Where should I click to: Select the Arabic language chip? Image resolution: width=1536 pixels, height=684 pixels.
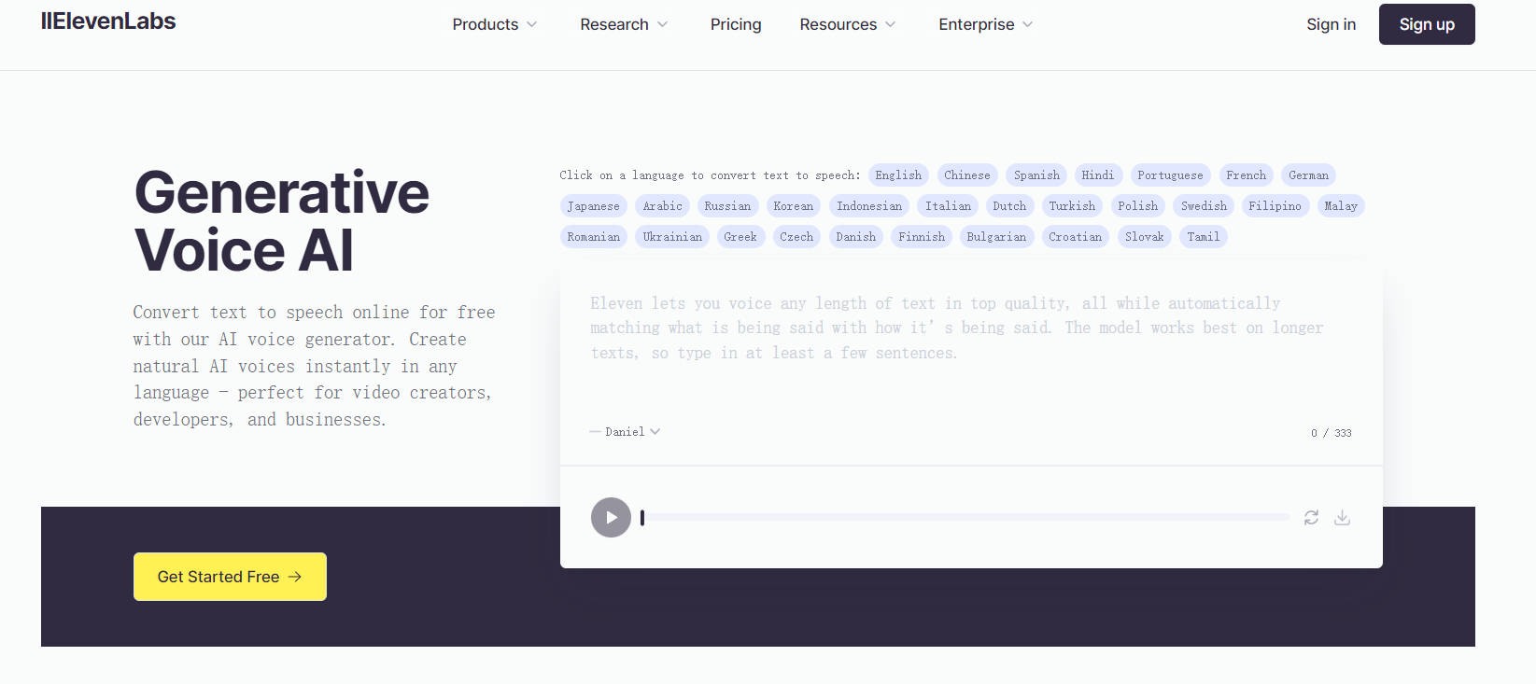[663, 206]
